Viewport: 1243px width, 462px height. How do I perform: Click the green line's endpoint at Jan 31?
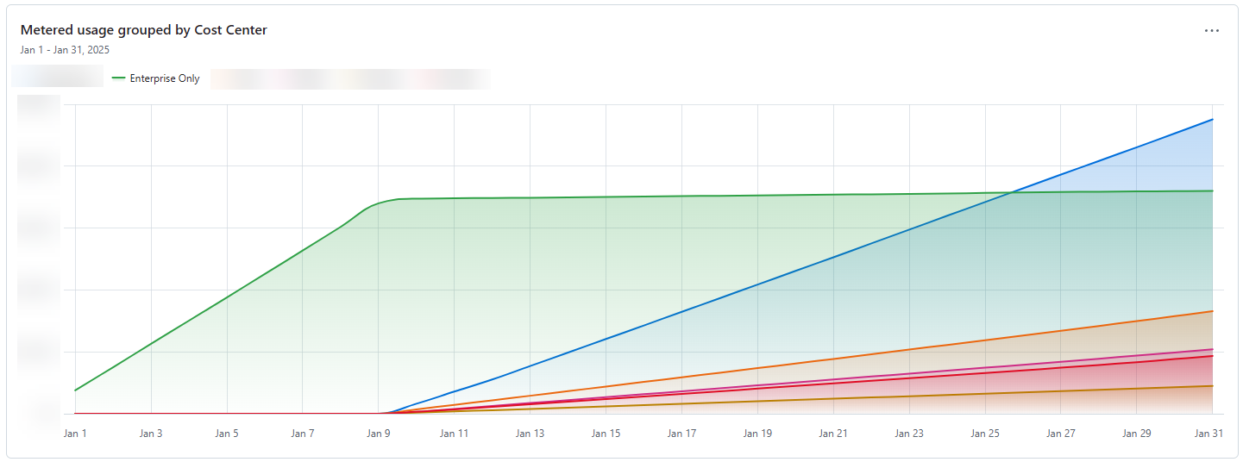coord(1212,191)
